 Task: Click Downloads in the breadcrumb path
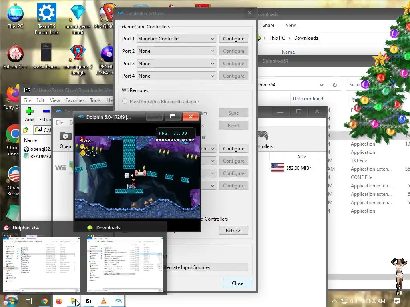[306, 38]
